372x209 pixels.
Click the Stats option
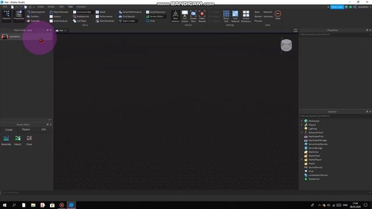[x=257, y=12]
